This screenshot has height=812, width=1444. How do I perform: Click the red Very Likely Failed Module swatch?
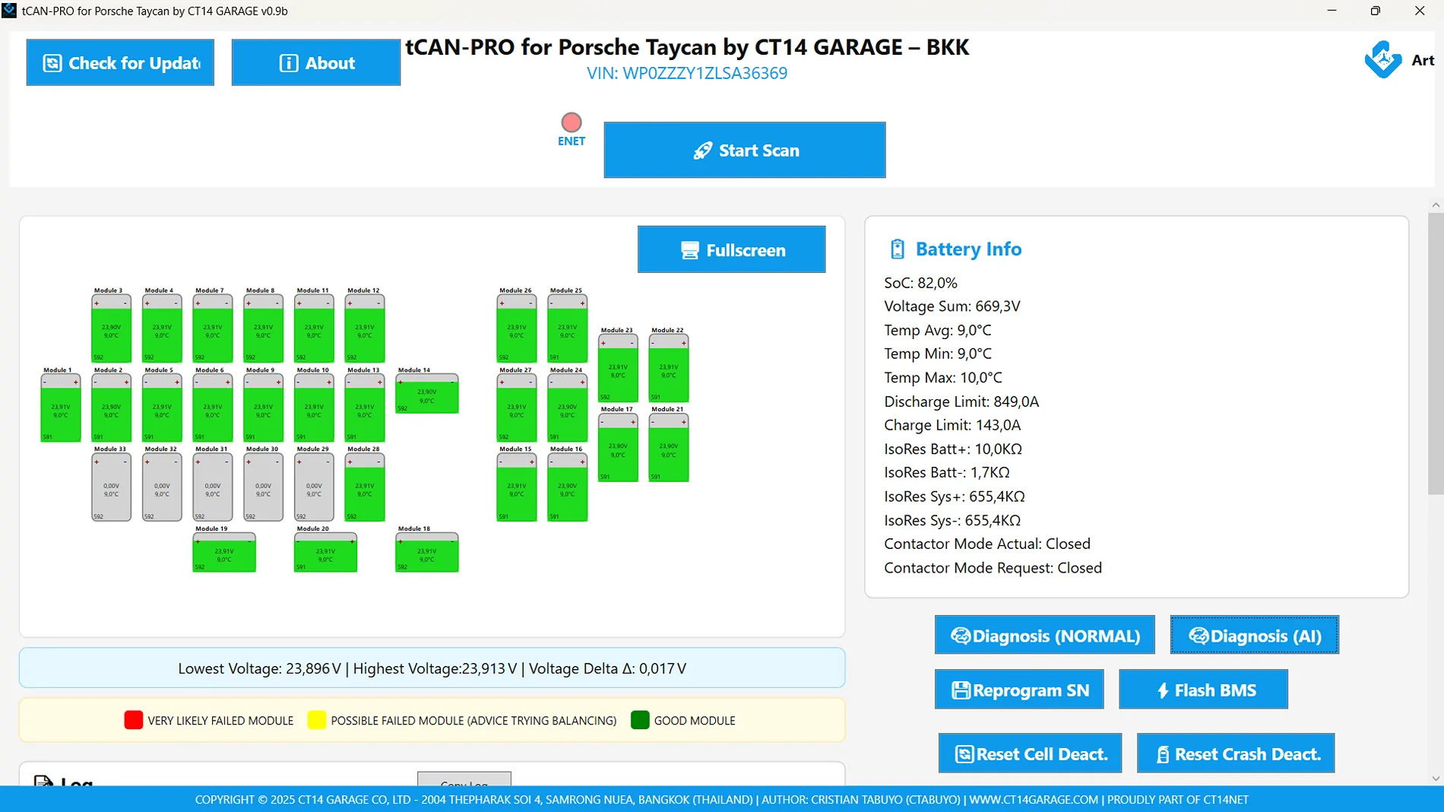coord(134,720)
